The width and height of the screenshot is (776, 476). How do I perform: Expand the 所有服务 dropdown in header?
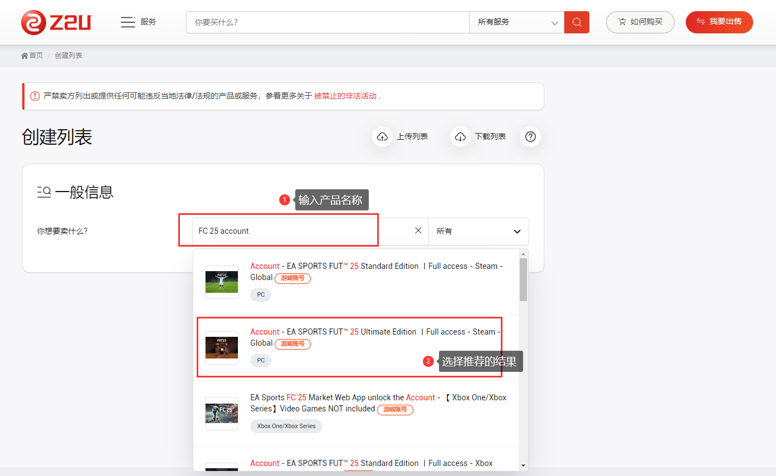(x=516, y=22)
